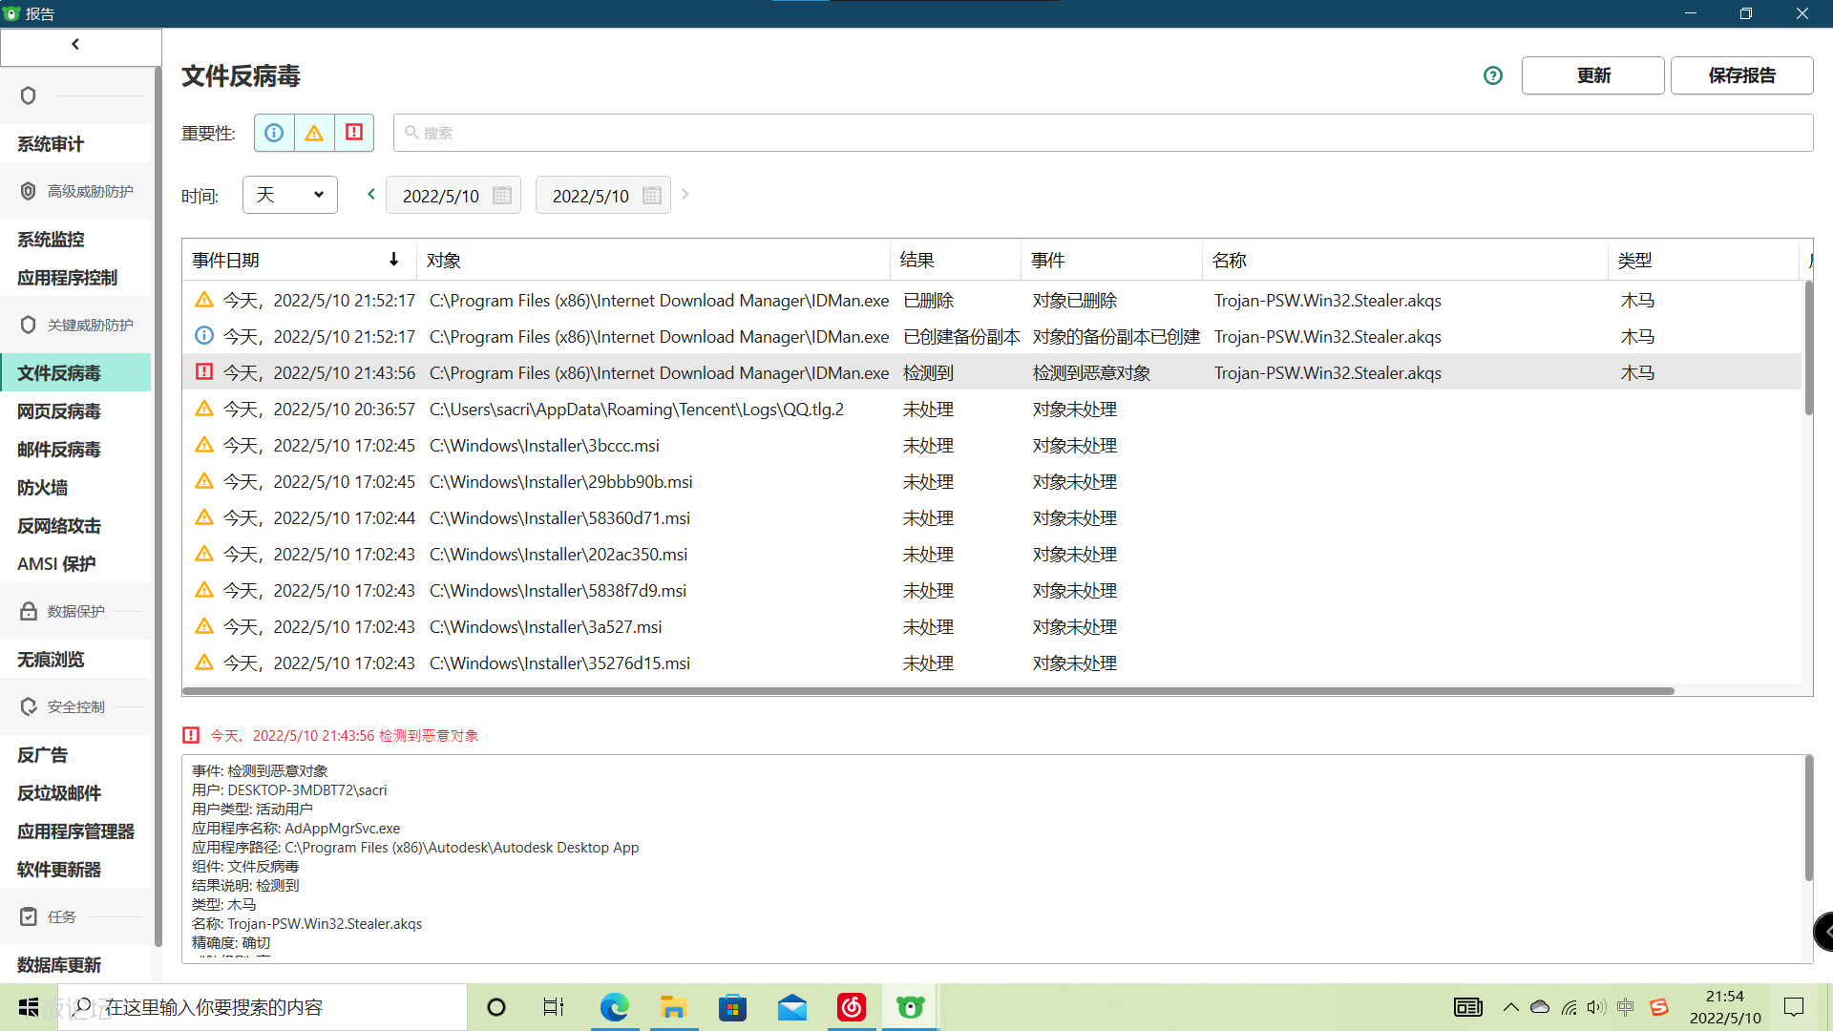Image resolution: width=1833 pixels, height=1031 pixels.
Task: Sort by 类型 column header
Action: [1704, 260]
